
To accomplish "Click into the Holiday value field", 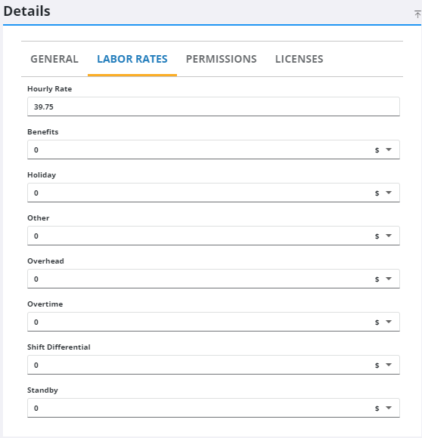I will [200, 193].
